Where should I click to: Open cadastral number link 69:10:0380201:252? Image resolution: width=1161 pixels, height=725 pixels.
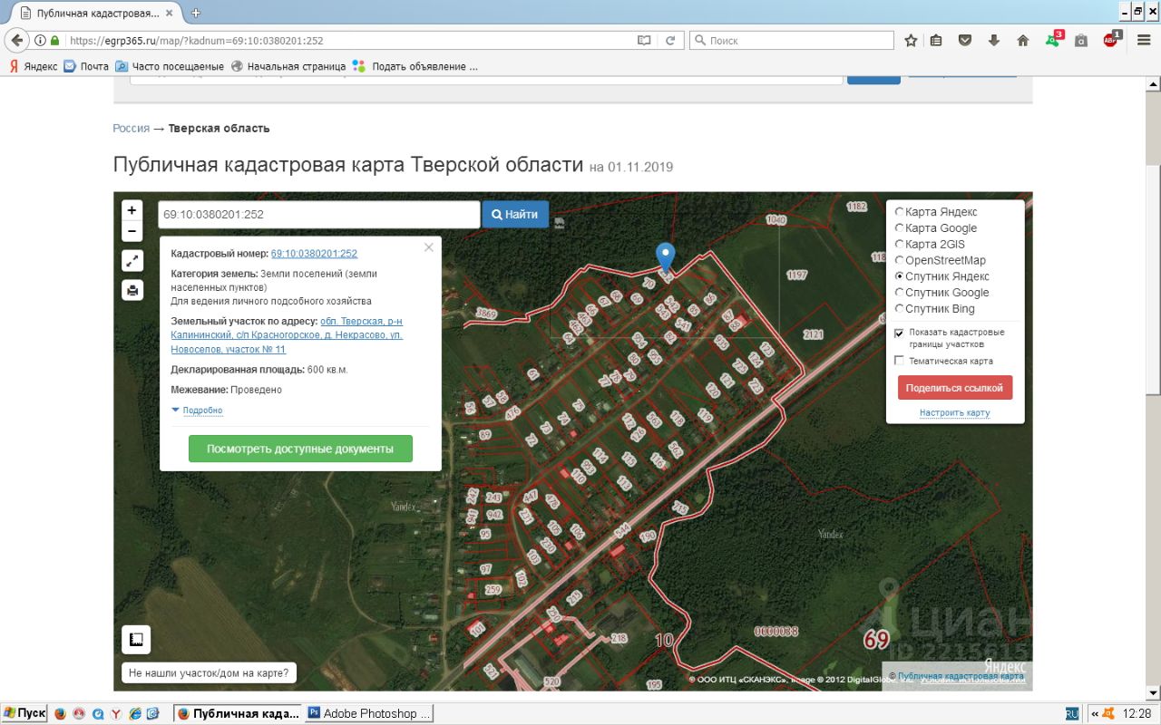tap(314, 254)
